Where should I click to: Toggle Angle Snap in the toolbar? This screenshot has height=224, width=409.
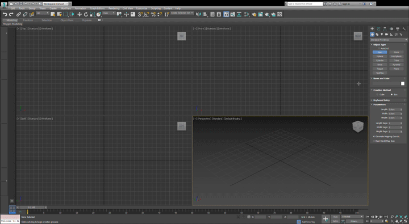[x=147, y=14]
